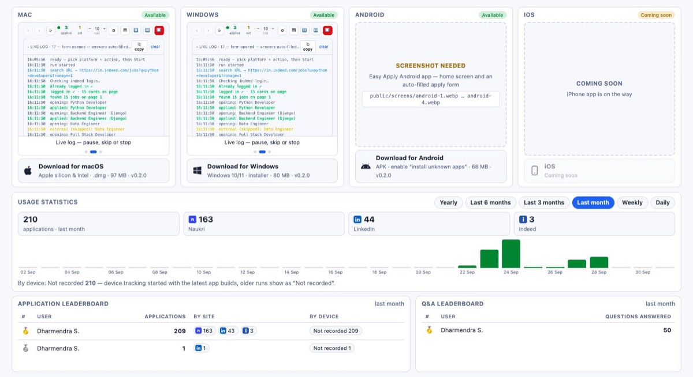
Task: Click the red stop button in the Mac preview
Action: point(159,31)
